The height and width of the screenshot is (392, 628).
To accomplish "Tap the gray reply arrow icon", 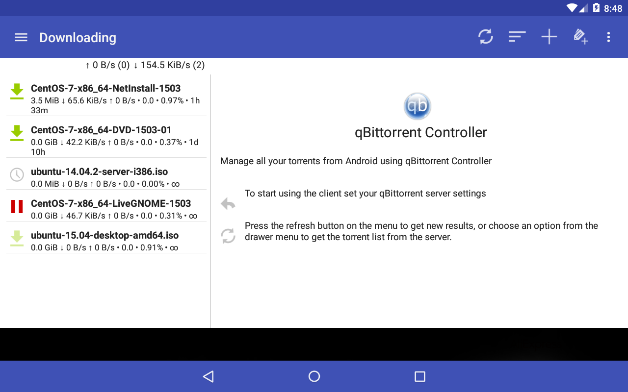I will click(228, 203).
